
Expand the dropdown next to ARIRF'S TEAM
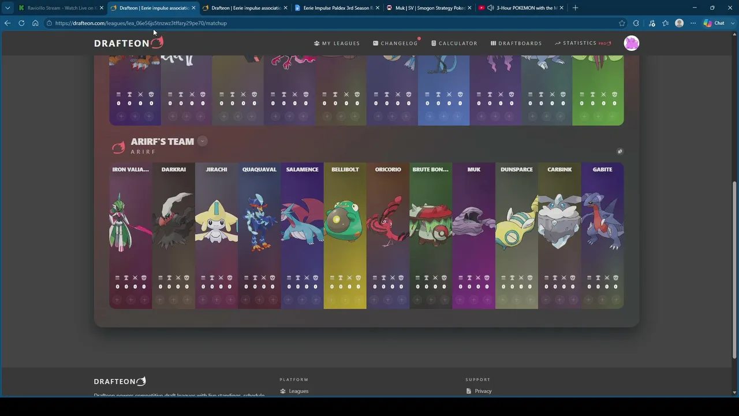(202, 141)
